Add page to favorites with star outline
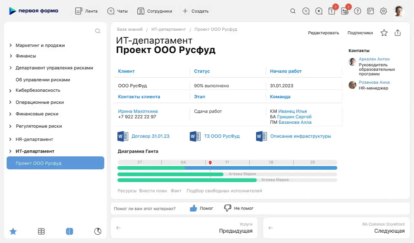 coord(384,33)
